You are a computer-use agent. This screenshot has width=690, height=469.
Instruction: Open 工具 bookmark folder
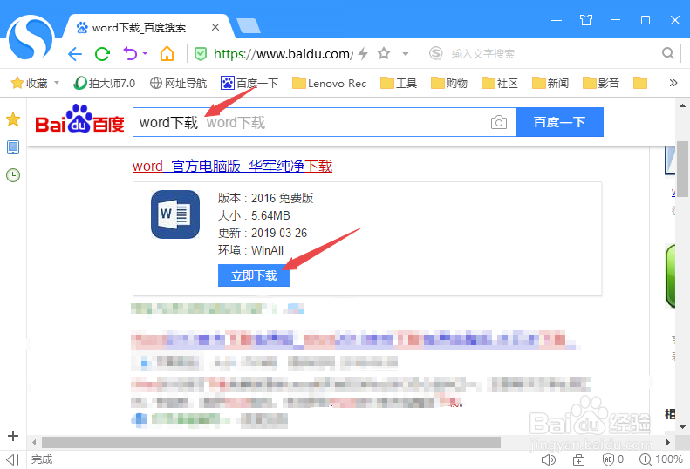pos(399,83)
